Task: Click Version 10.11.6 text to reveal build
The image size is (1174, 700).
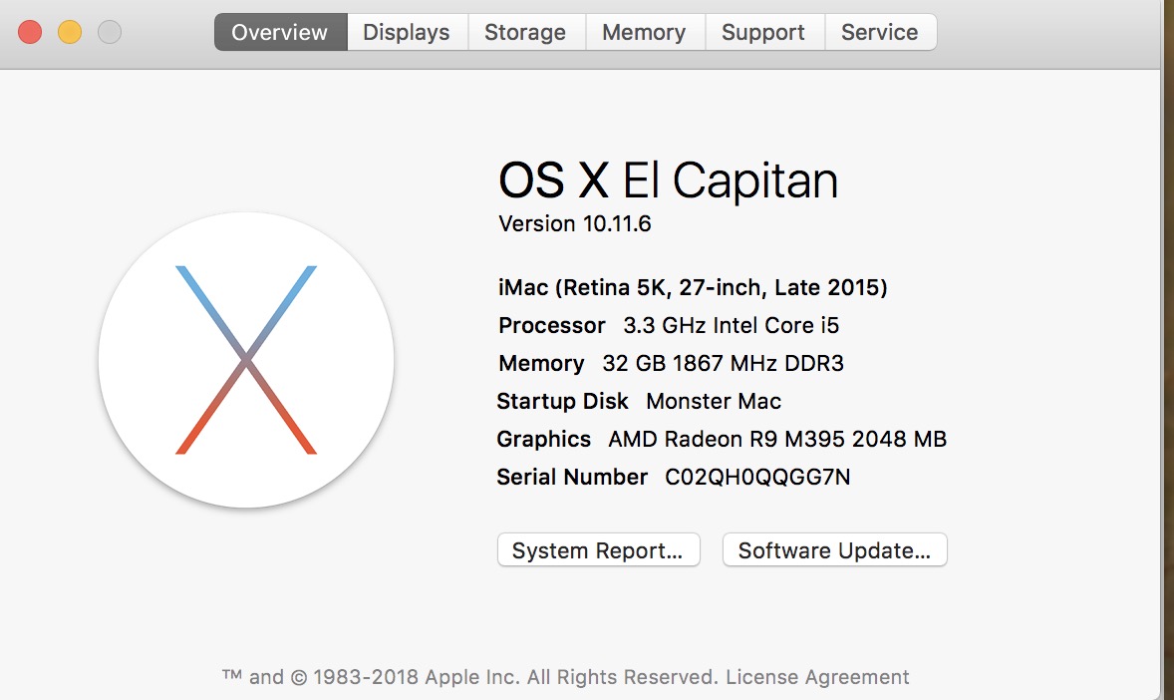Action: click(x=575, y=223)
